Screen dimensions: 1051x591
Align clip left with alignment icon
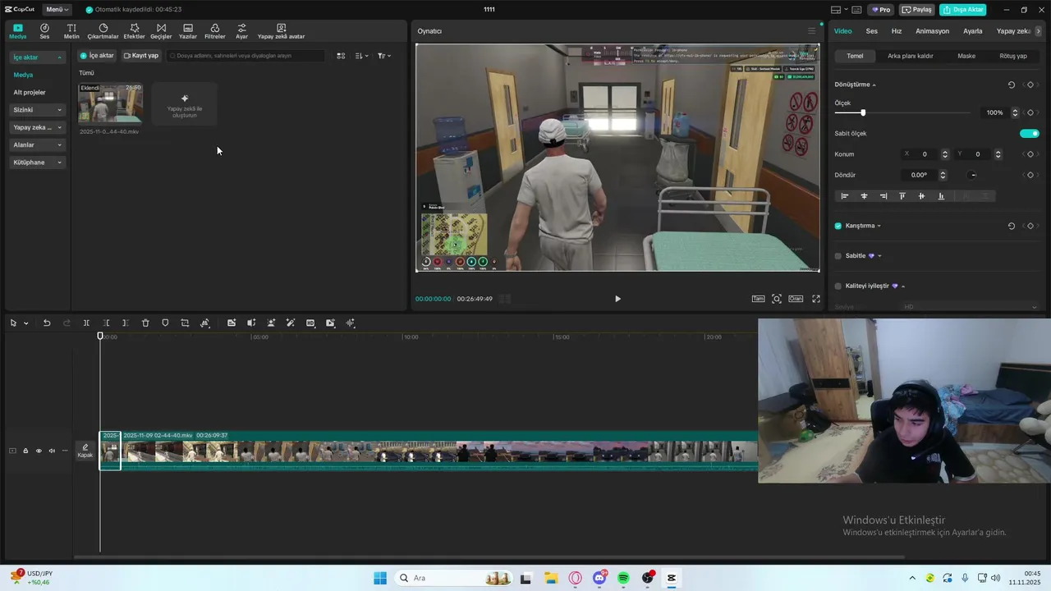pyautogui.click(x=844, y=196)
